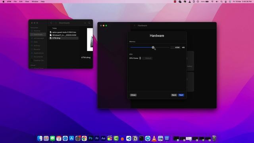Open the Edit menu
The image size is (254, 143).
pyautogui.click(x=21, y=2)
